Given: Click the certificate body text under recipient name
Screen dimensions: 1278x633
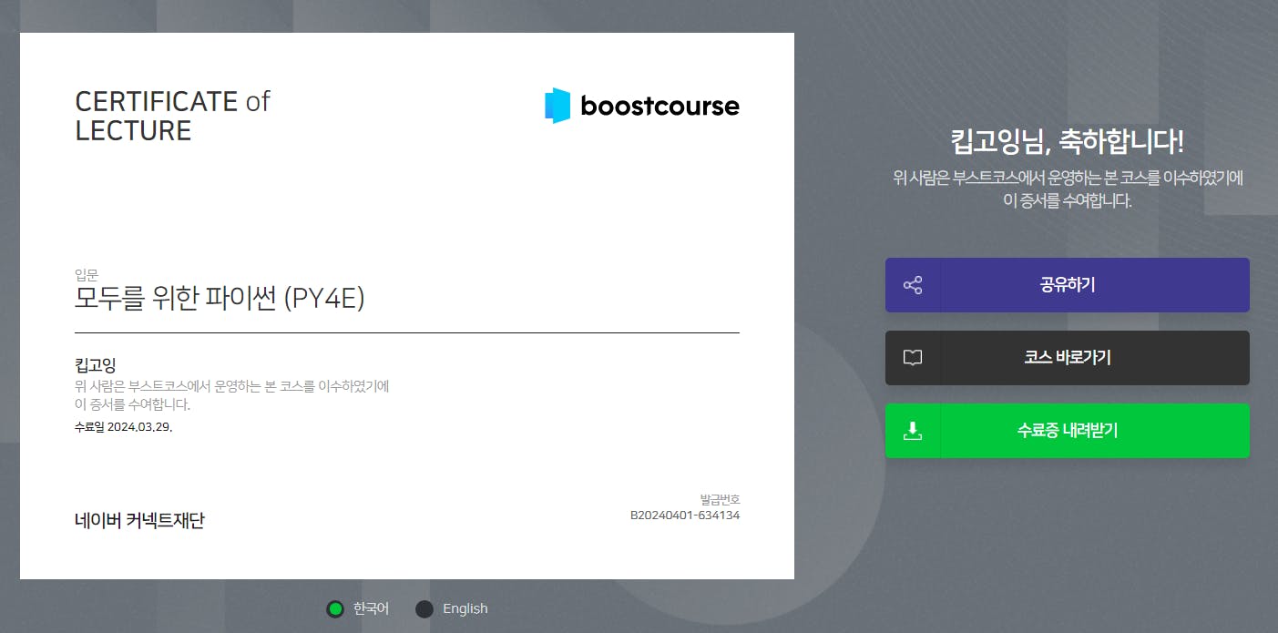Looking at the screenshot, I should click(x=232, y=395).
